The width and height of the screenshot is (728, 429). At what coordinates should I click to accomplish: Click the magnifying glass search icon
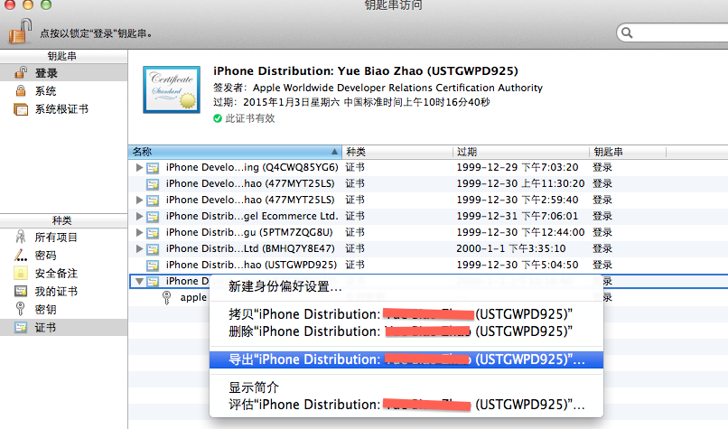tap(627, 33)
